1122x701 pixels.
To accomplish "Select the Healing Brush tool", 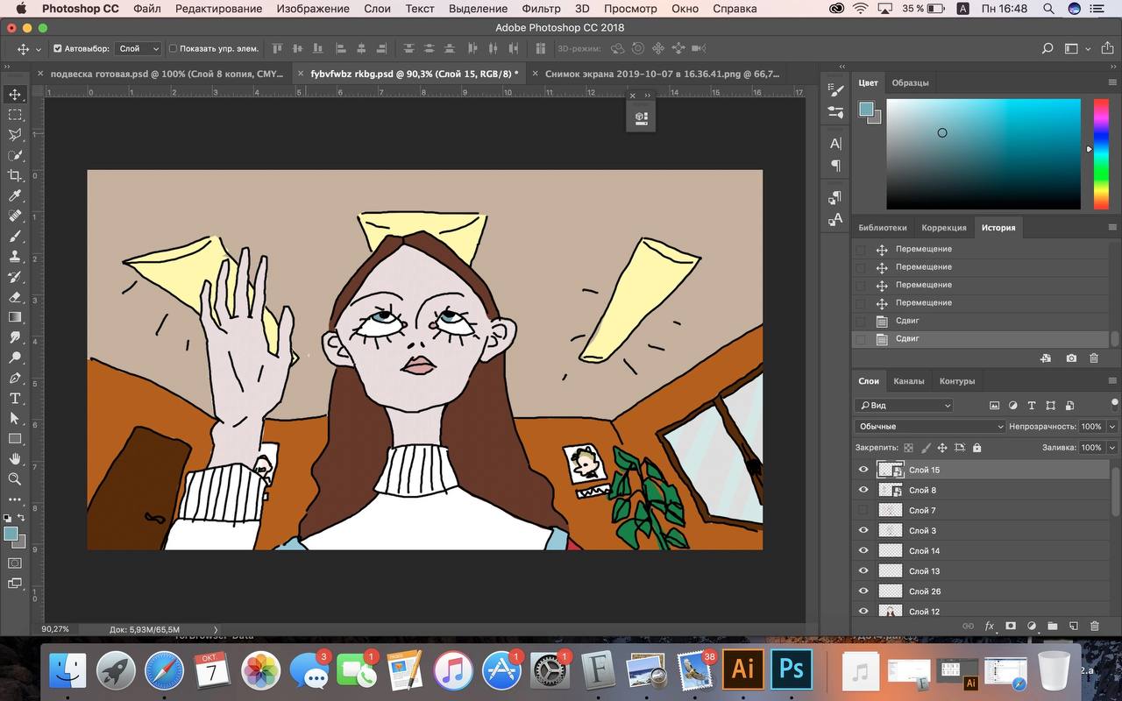I will (x=15, y=216).
